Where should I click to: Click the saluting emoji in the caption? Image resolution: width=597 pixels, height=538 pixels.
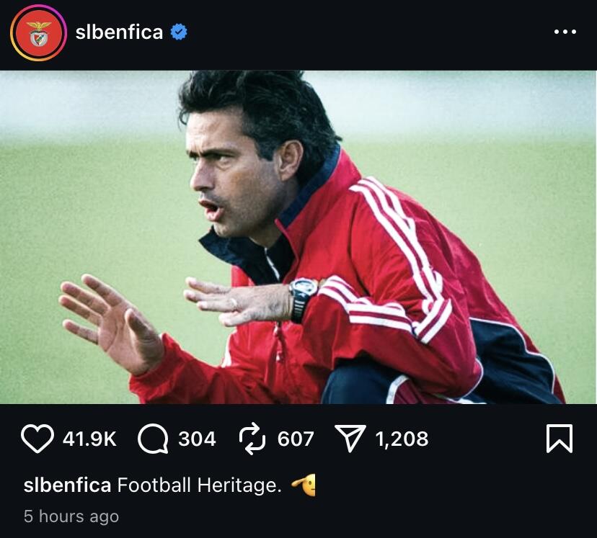304,485
